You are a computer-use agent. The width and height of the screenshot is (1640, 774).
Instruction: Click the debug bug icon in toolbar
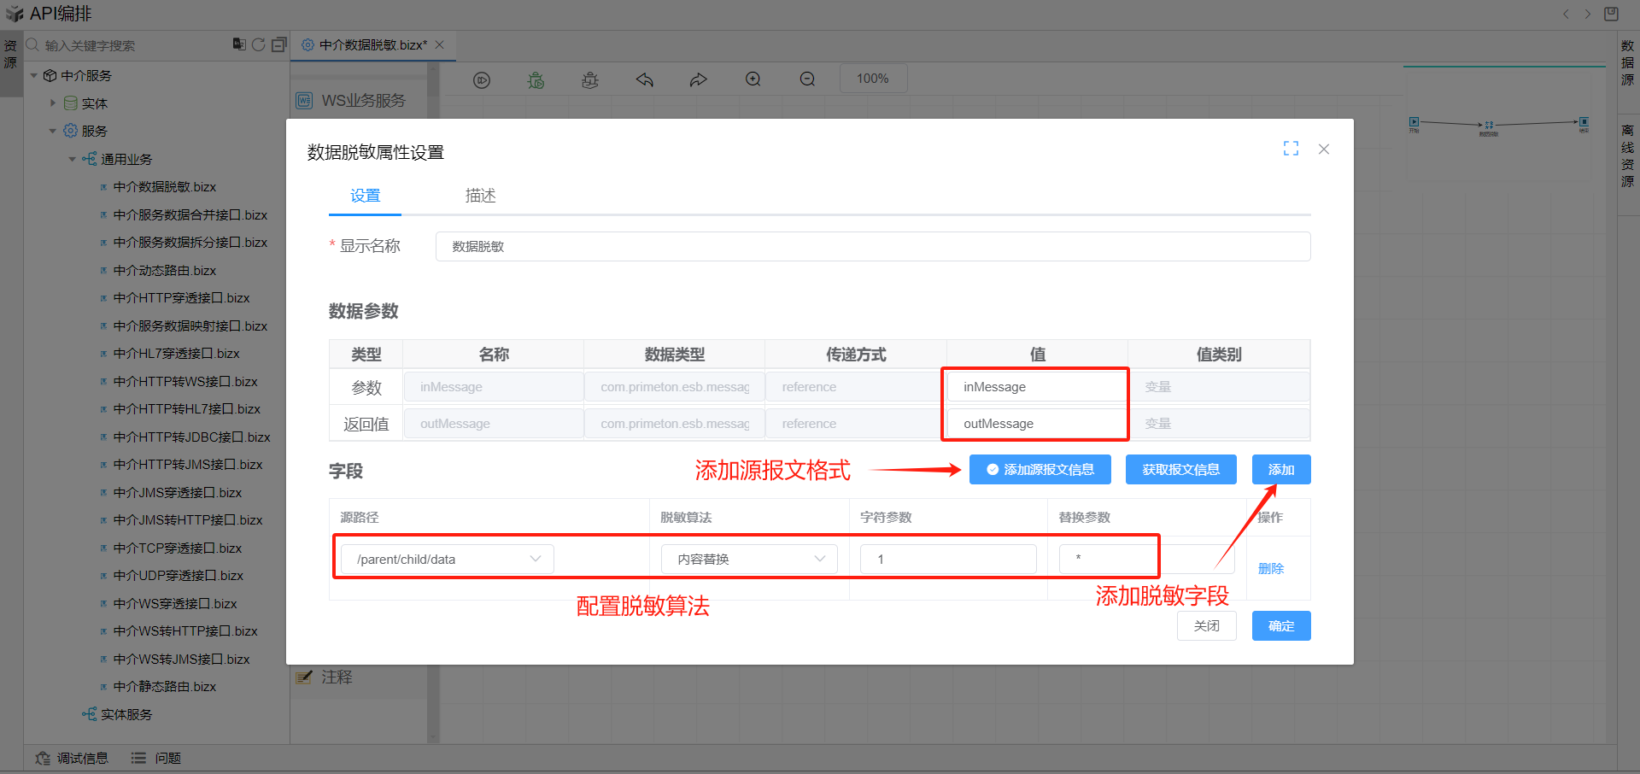click(x=536, y=79)
